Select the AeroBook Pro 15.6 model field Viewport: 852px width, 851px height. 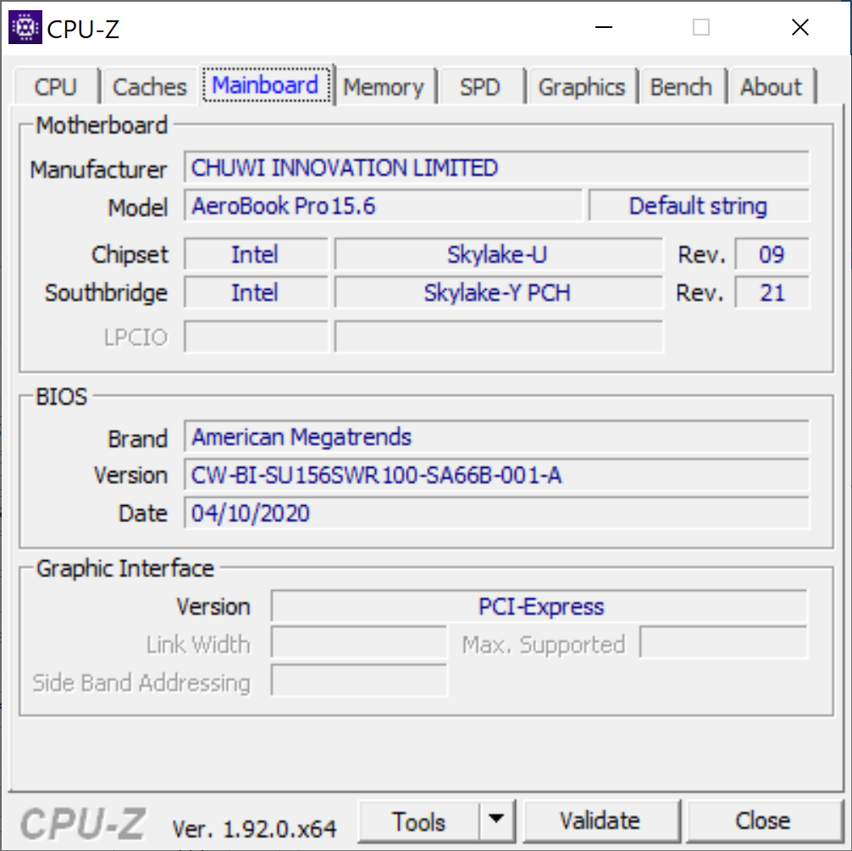click(x=383, y=205)
